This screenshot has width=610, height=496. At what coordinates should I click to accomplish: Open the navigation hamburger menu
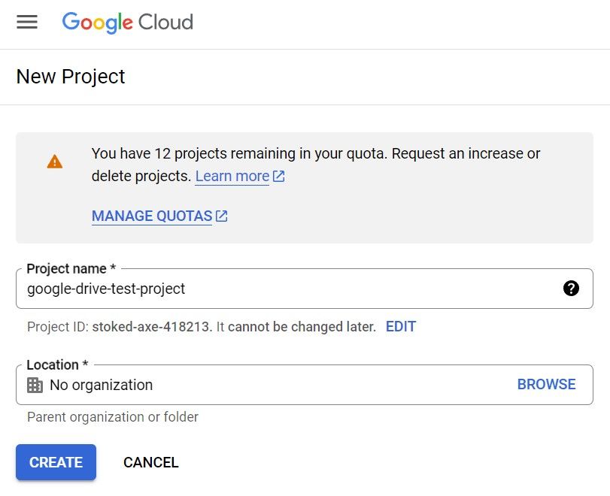[27, 23]
